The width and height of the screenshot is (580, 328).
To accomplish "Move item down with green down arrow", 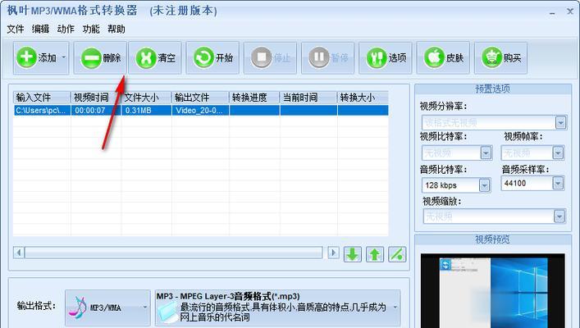I will click(353, 254).
